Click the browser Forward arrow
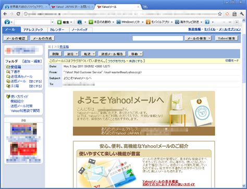 [11, 14]
